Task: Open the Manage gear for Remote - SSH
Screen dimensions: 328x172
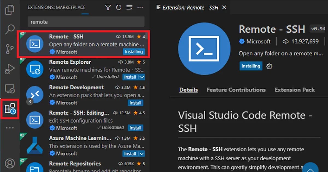Action: click(269, 66)
